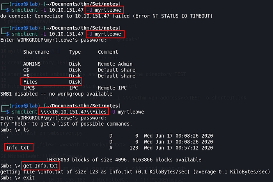This screenshot has height=182, width=273.
Task: Click Info.txt in the ls listing
Action: (19, 147)
